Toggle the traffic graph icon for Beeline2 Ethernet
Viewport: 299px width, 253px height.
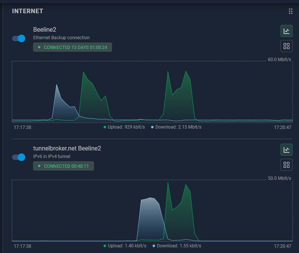pyautogui.click(x=286, y=31)
